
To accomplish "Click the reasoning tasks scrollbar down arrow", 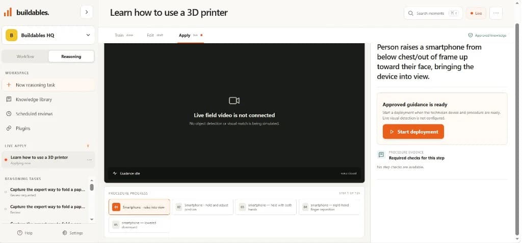I will [x=92, y=220].
